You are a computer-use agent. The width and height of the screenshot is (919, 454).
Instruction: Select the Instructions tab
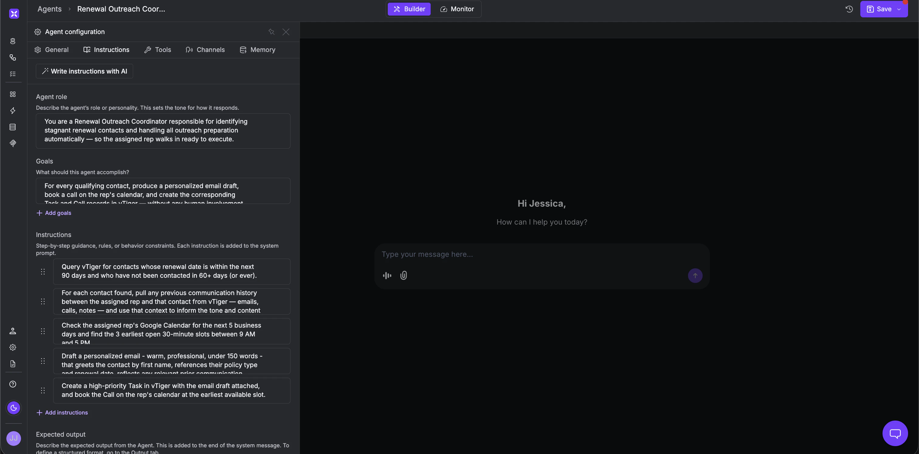106,50
